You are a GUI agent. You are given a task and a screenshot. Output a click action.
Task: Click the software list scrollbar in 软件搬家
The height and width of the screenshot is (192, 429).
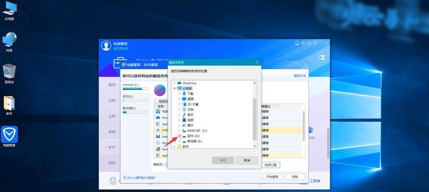tap(303, 126)
